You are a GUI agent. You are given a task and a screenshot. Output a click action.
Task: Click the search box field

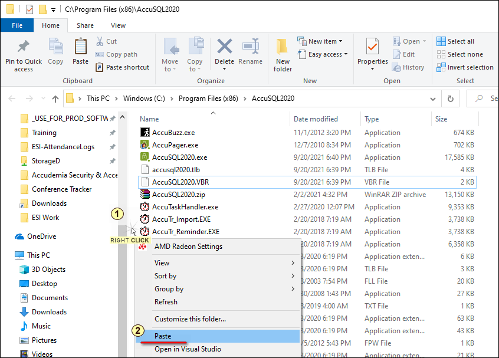point(482,98)
